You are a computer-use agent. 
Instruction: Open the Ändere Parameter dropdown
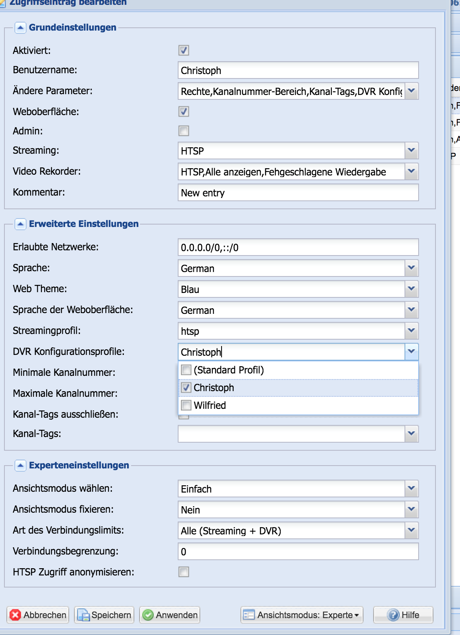click(411, 91)
